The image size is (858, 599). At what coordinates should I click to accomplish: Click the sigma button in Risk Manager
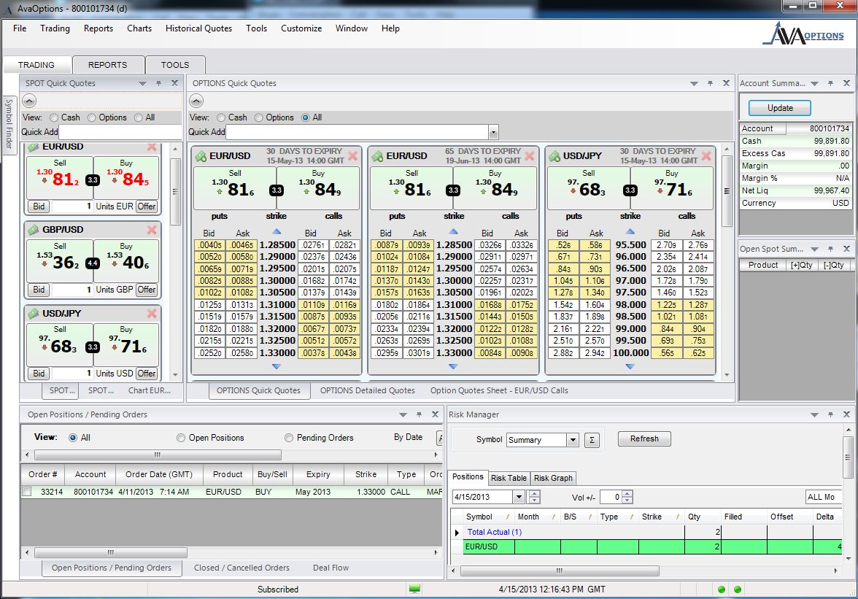pyautogui.click(x=592, y=439)
